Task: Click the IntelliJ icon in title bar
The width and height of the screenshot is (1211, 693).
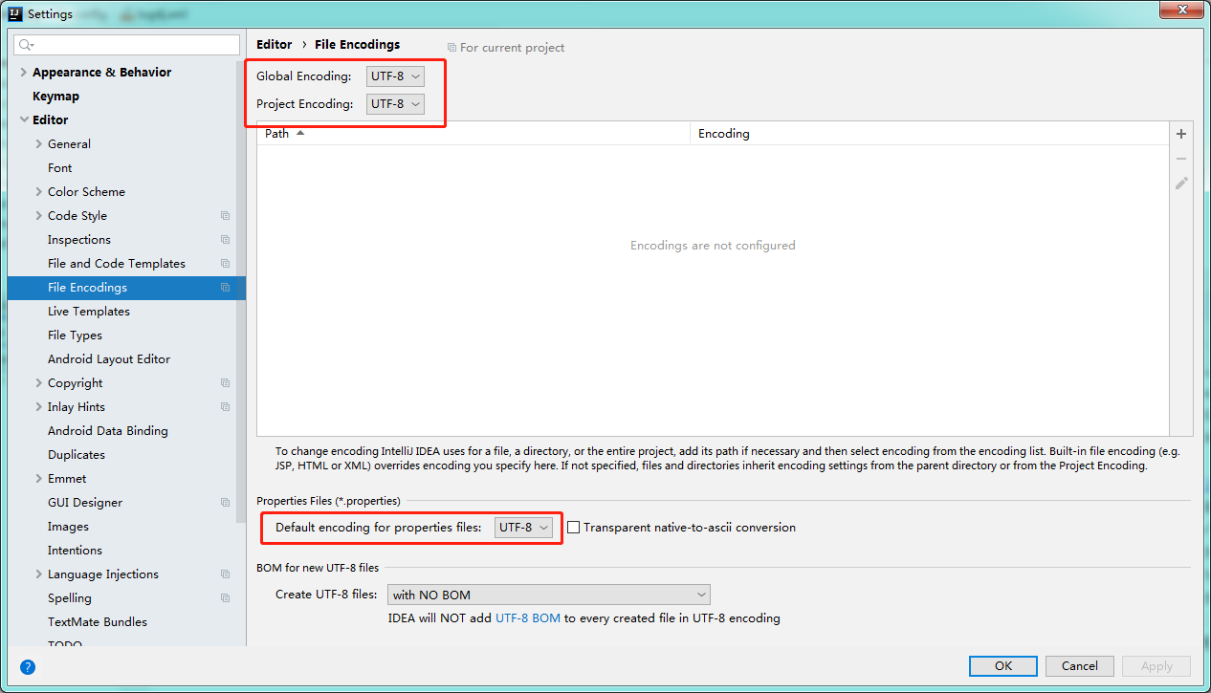Action: pos(14,14)
